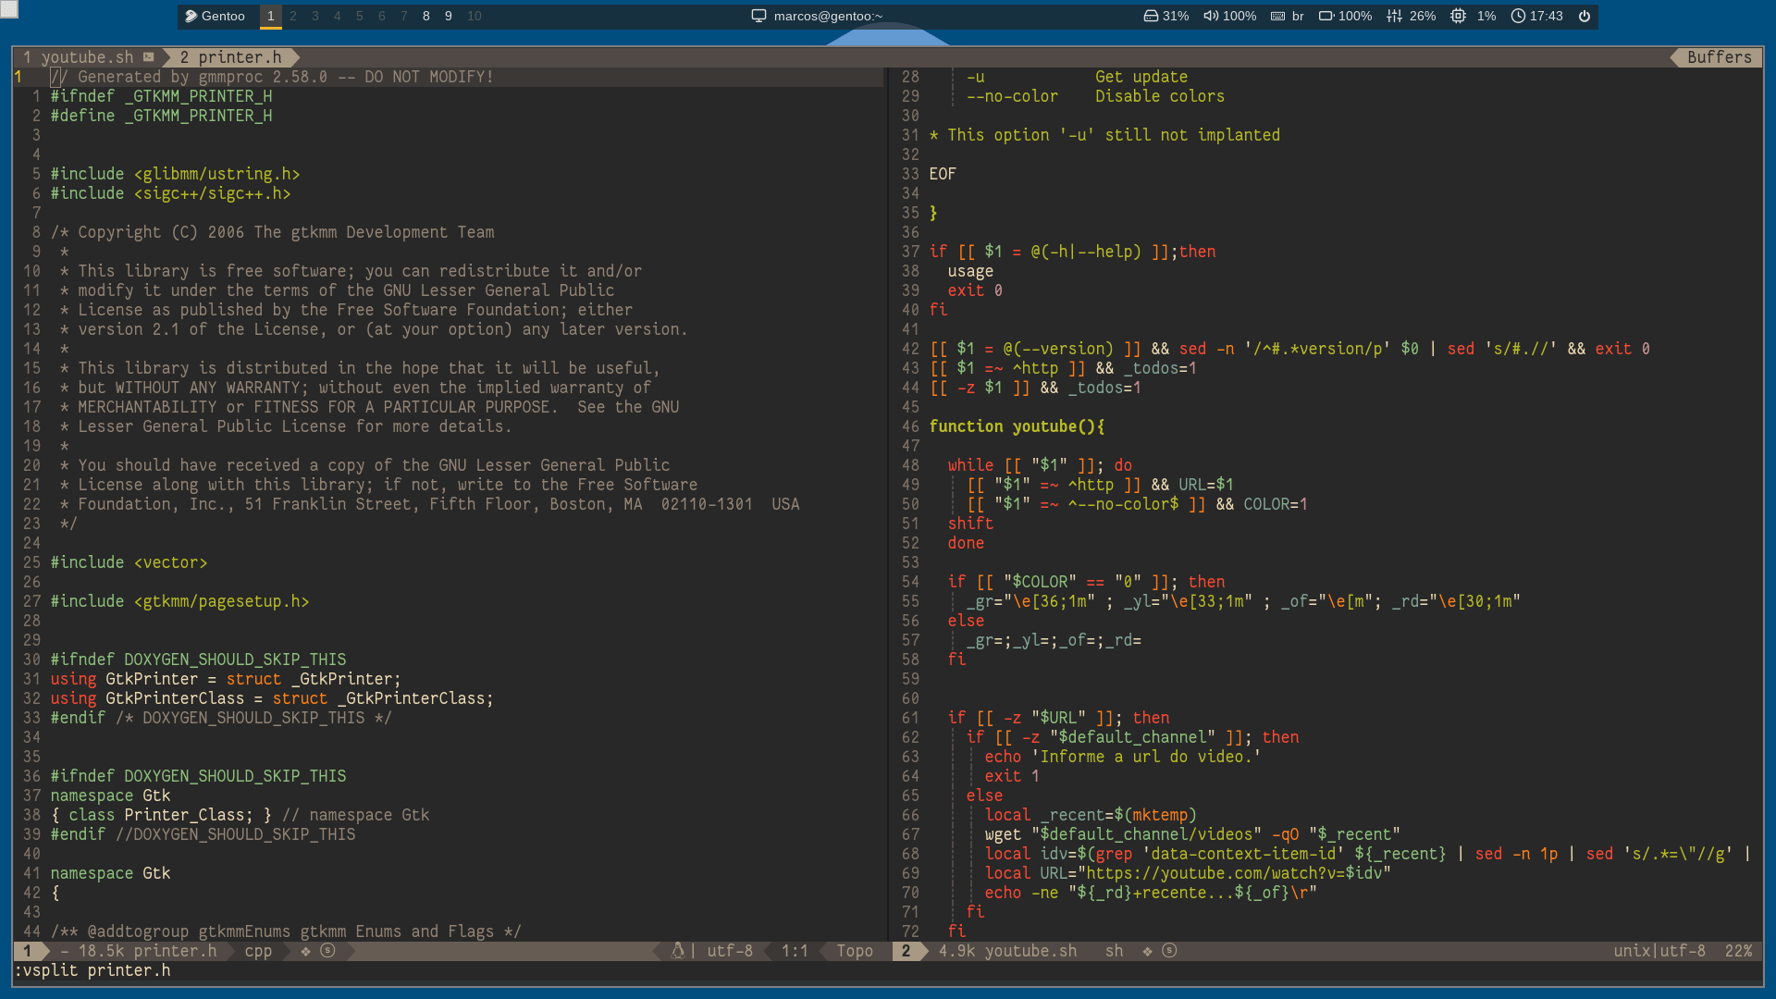
Task: Select the printer.h buffer tab
Action: (x=239, y=57)
